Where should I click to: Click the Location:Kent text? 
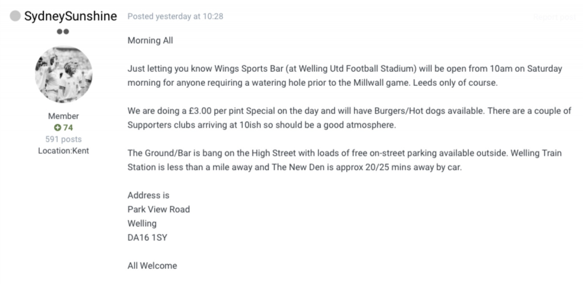[x=64, y=151]
